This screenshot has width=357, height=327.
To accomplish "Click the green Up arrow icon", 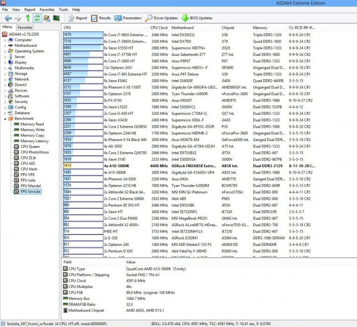I will (28, 18).
